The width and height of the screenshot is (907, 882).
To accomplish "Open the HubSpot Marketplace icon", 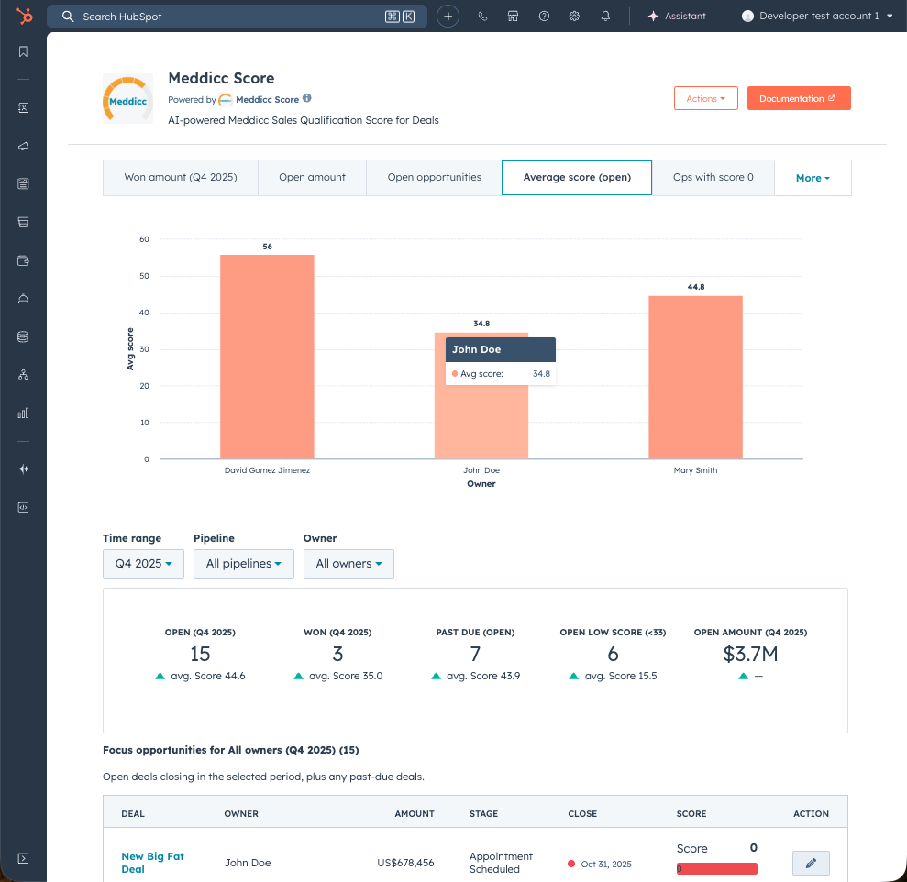I will (513, 16).
